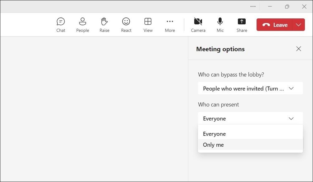Viewport: 313px width, 182px height.
Task: Start screen Share
Action: click(x=242, y=25)
